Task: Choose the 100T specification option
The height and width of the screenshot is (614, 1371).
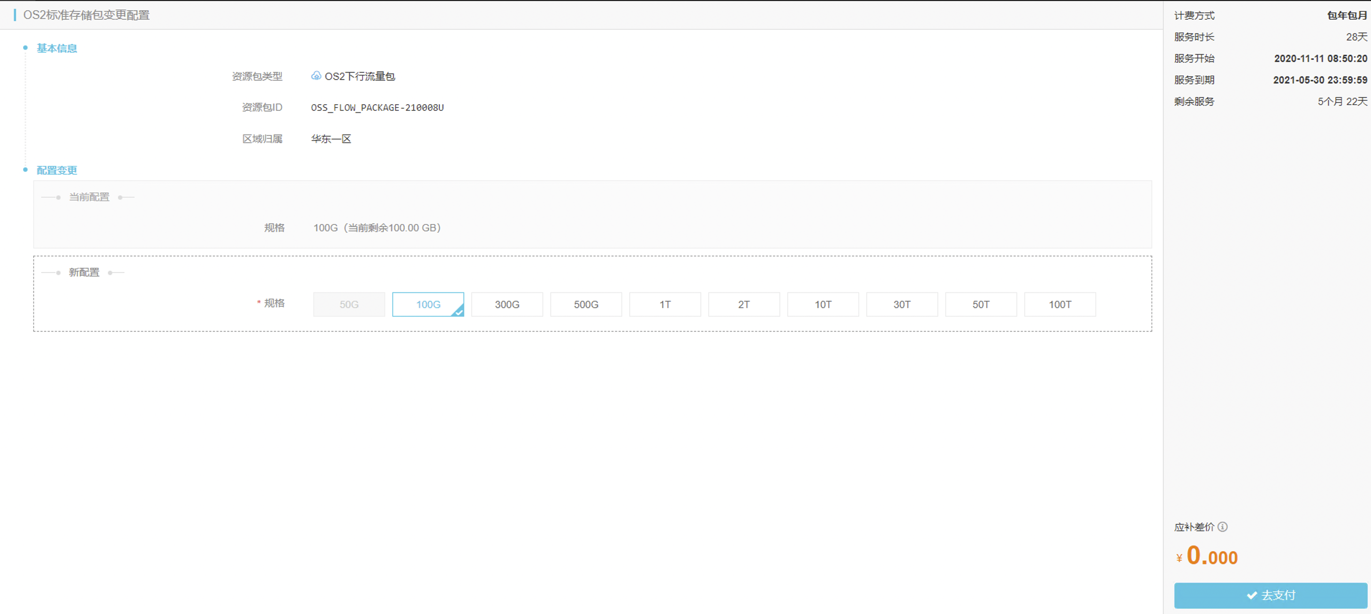Action: pos(1060,305)
